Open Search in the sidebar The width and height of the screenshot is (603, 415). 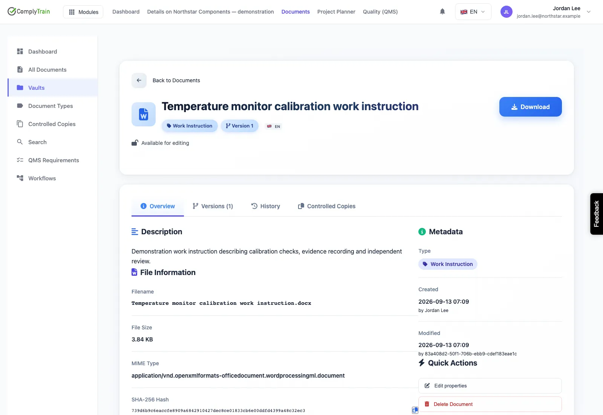pos(53,142)
